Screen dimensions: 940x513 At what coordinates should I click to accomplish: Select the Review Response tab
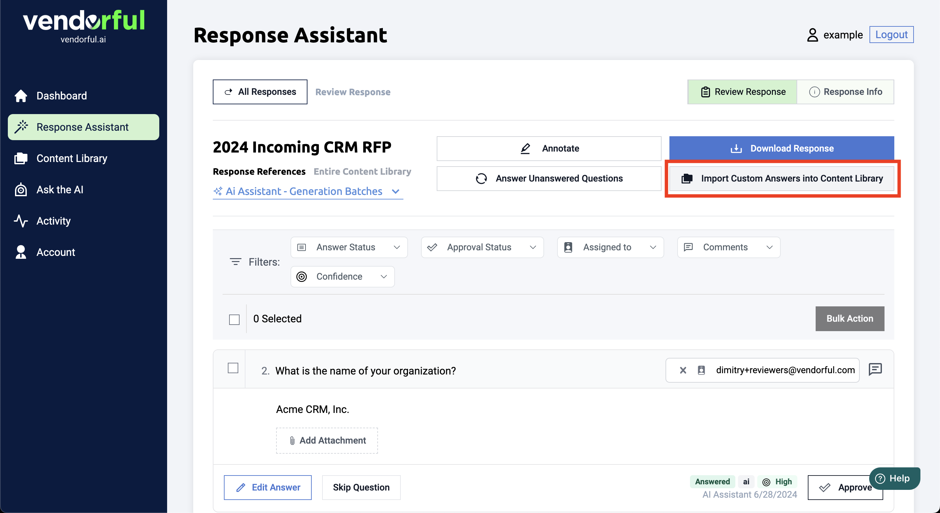[x=742, y=92]
